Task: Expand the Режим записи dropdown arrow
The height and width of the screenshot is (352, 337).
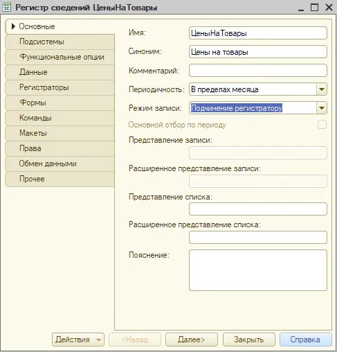Action: pyautogui.click(x=322, y=108)
